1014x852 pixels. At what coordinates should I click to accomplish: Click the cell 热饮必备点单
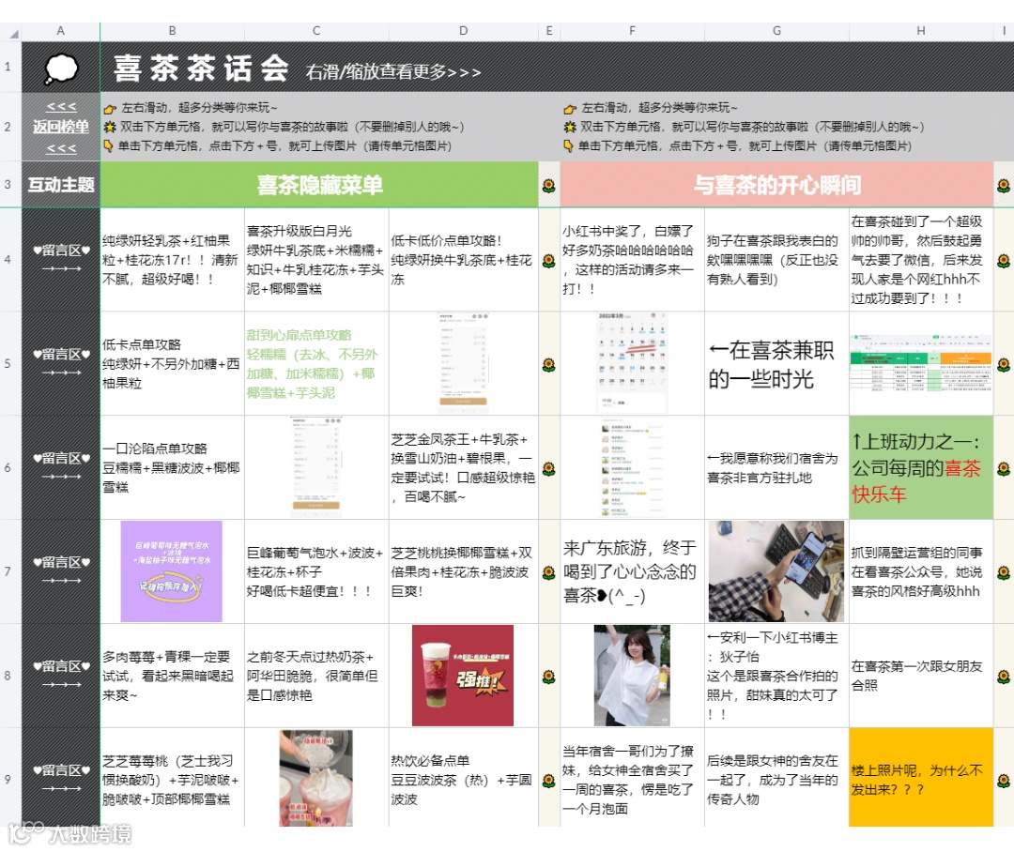(x=463, y=778)
